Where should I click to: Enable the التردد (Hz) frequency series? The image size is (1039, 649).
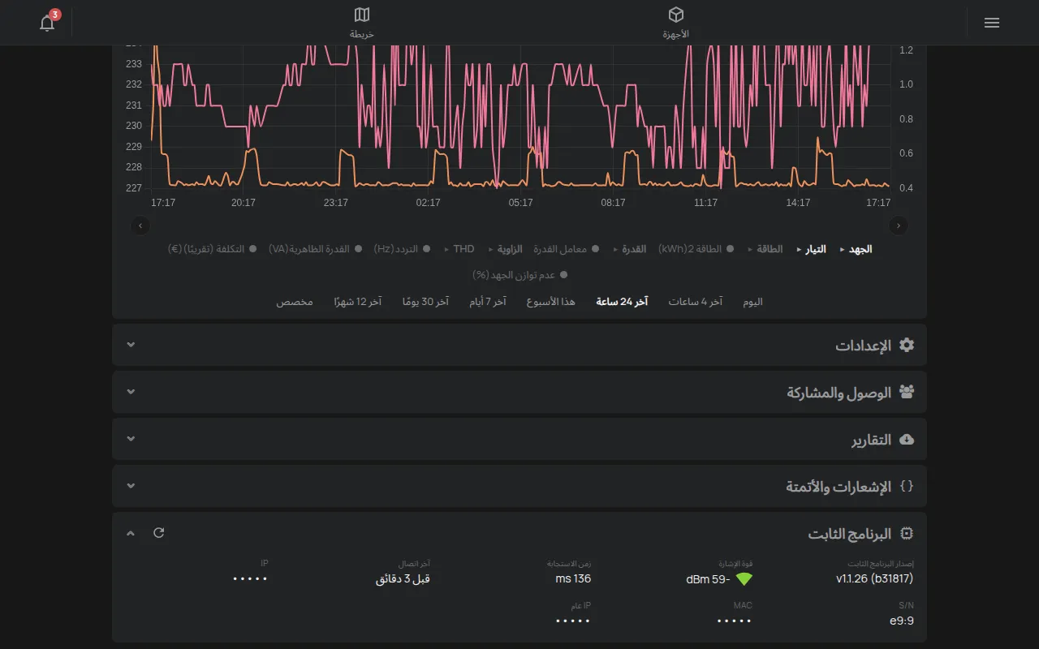(x=401, y=249)
